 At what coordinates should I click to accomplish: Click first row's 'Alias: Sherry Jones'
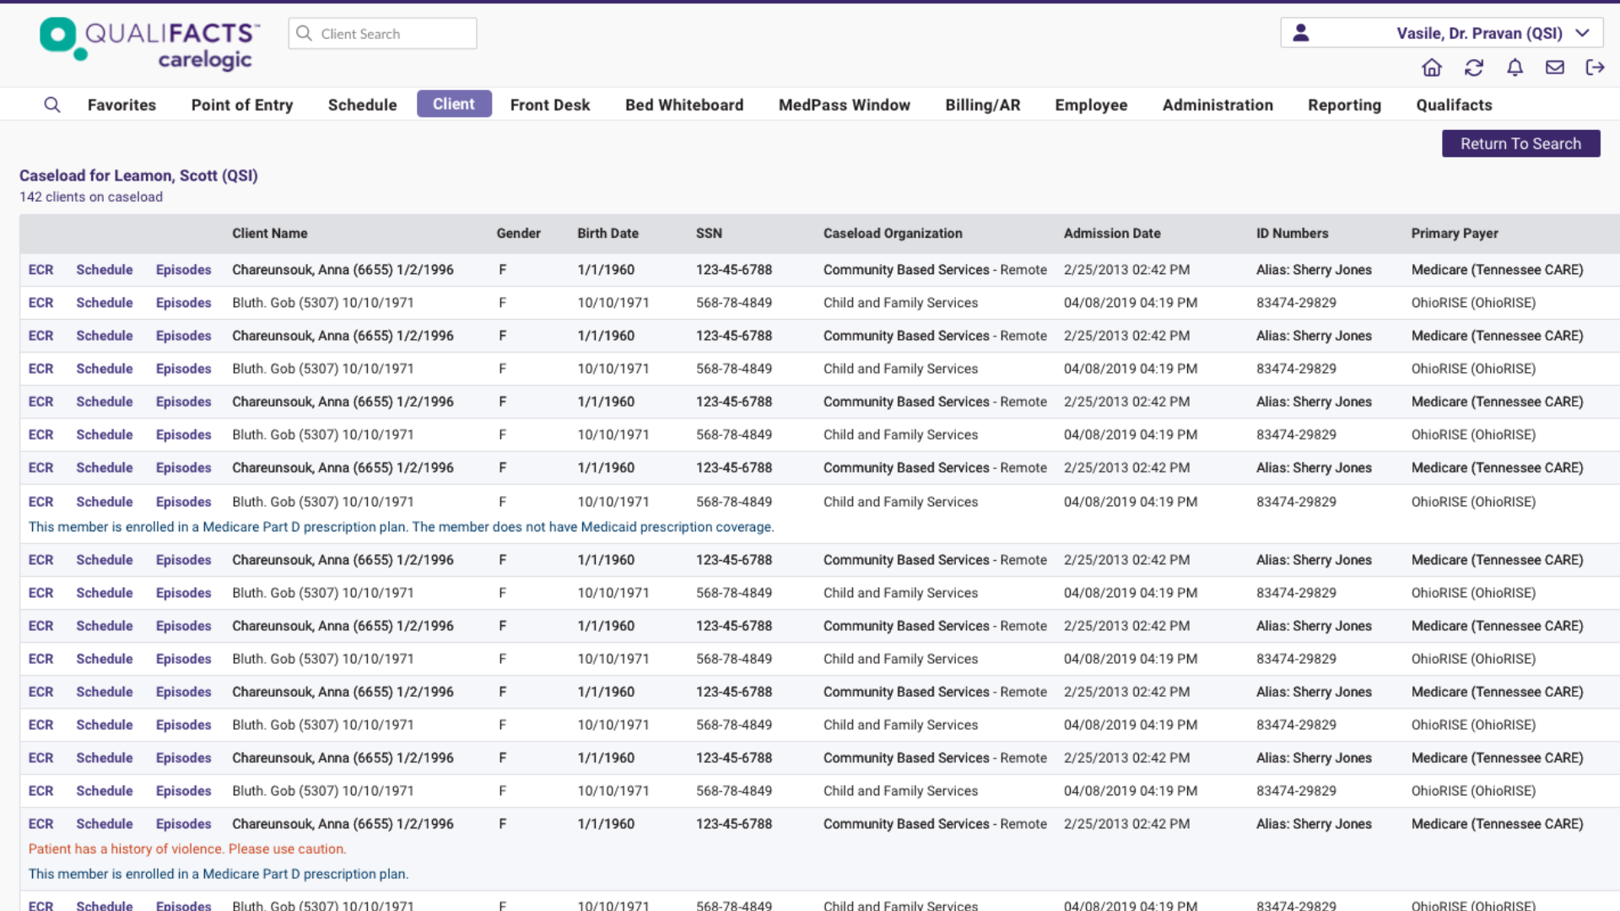[1314, 270]
